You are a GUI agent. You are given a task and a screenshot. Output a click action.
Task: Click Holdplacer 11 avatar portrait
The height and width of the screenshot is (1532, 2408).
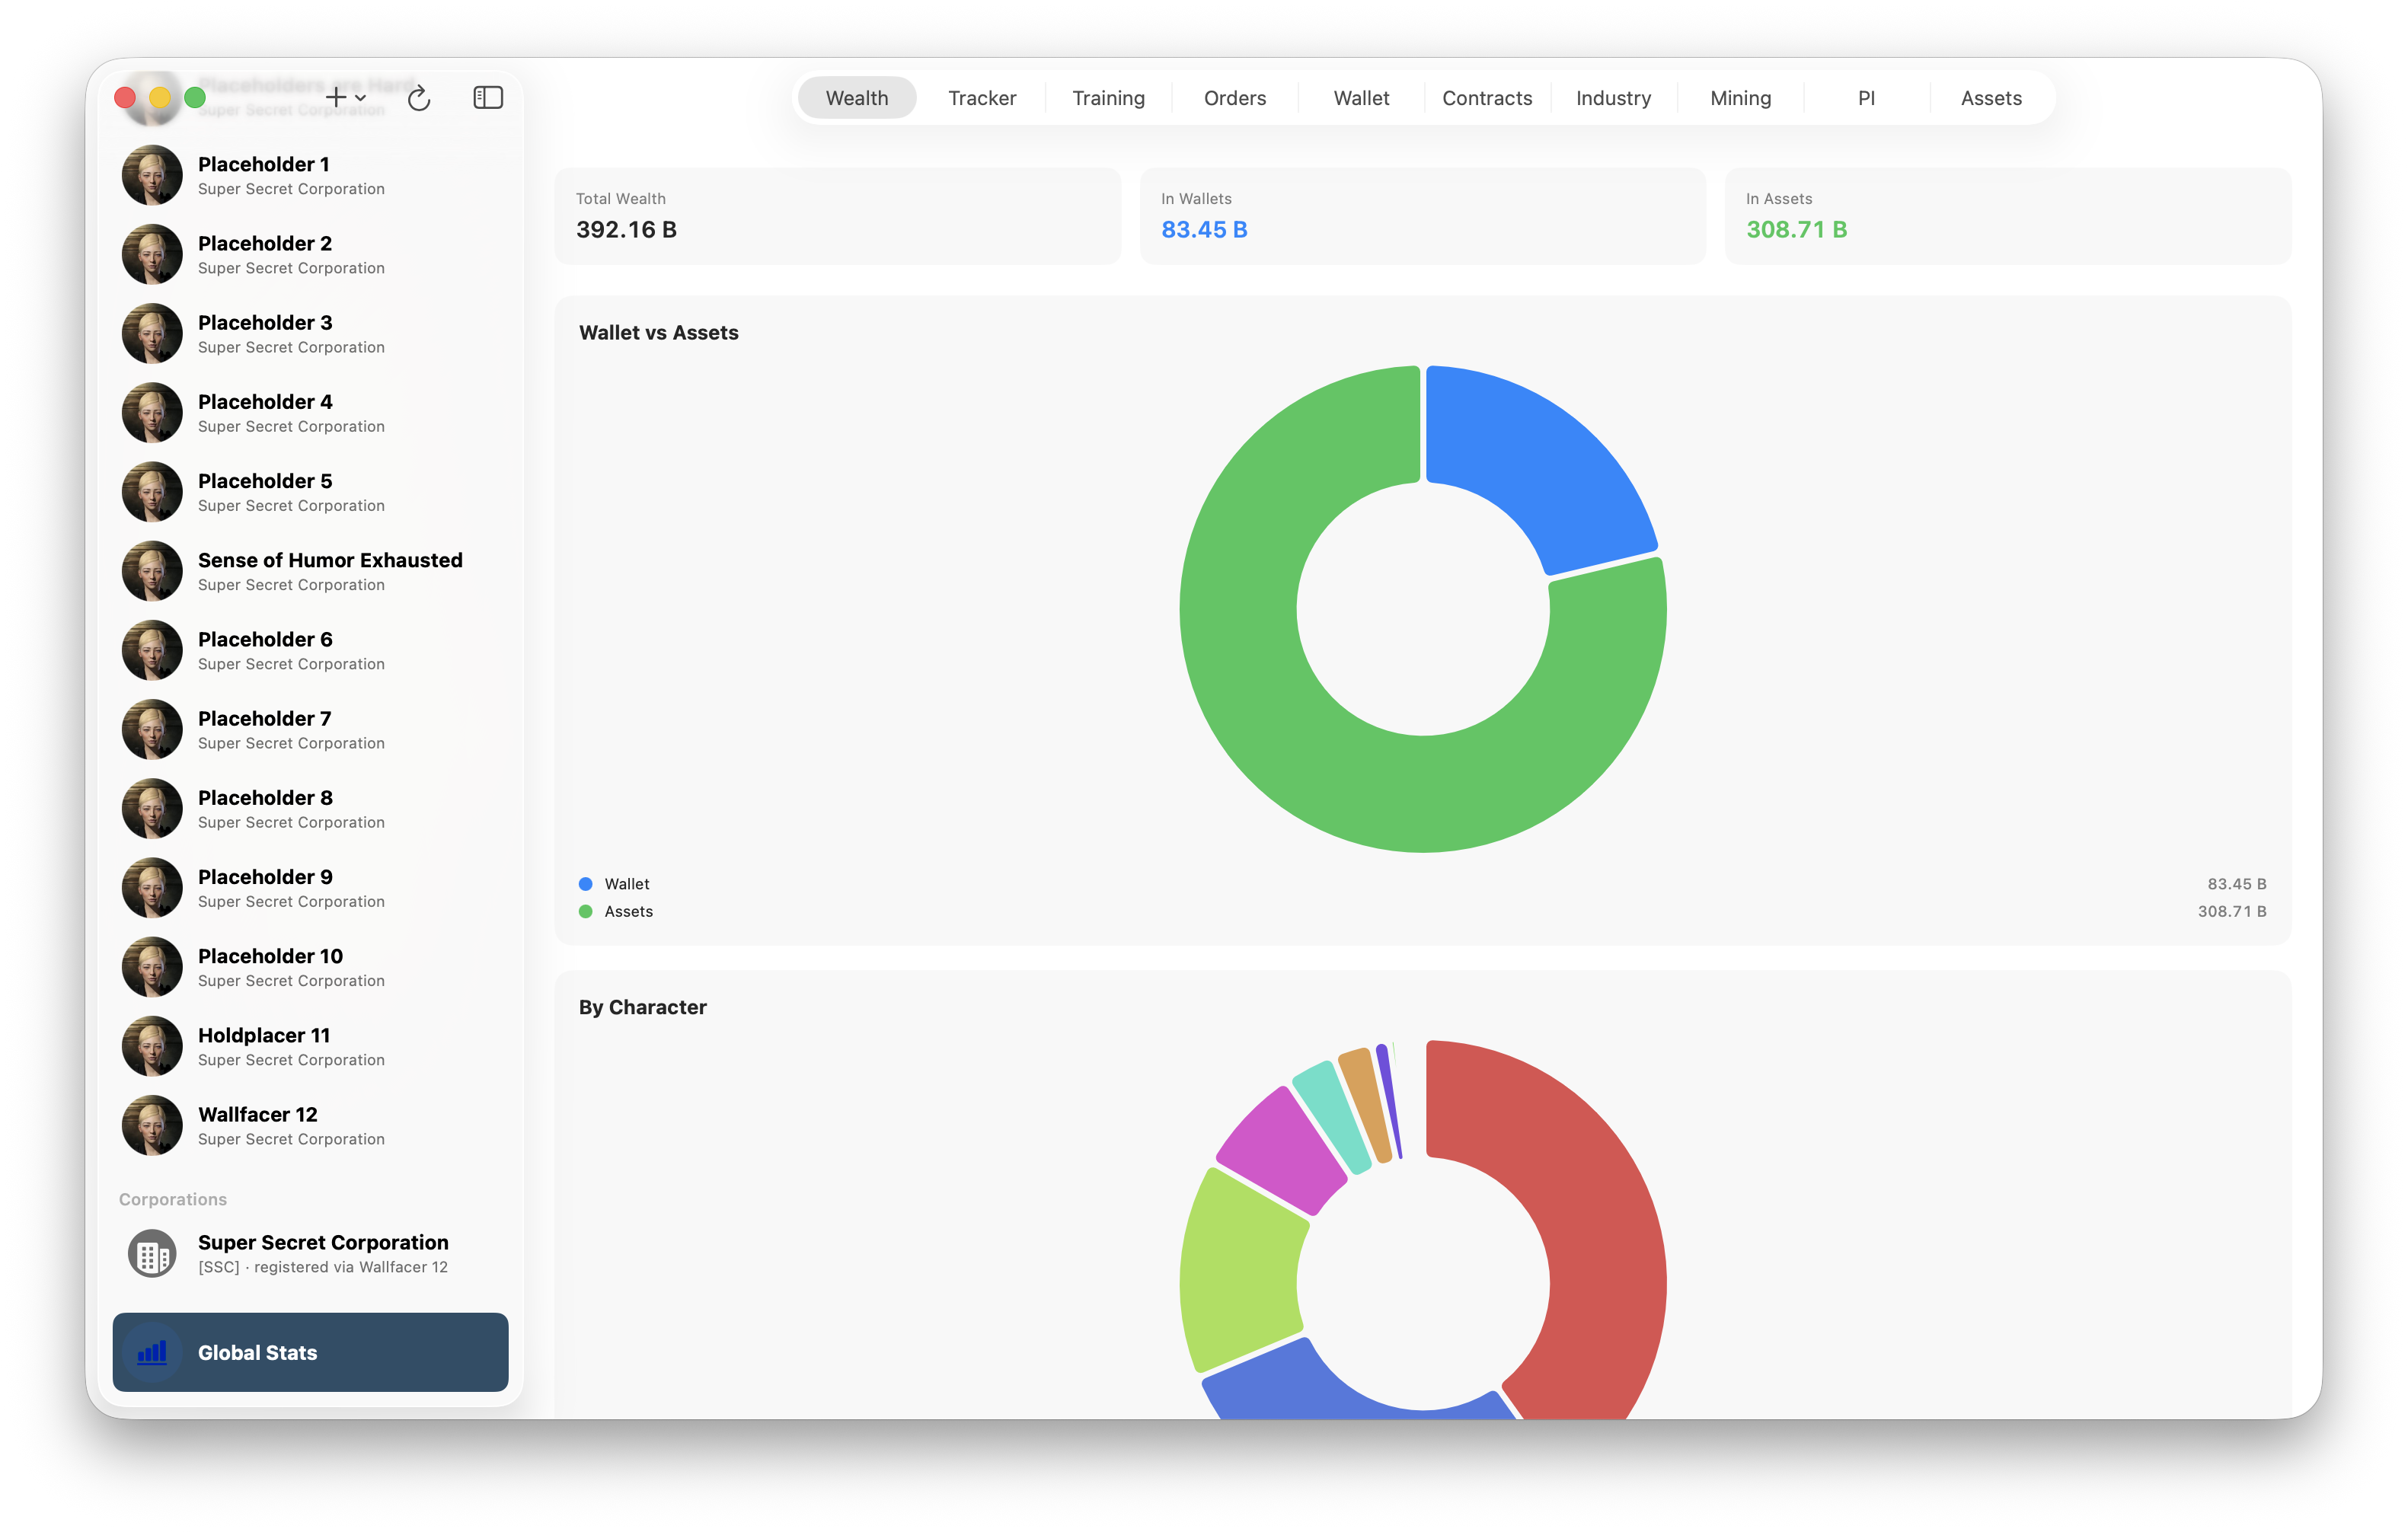[152, 1046]
